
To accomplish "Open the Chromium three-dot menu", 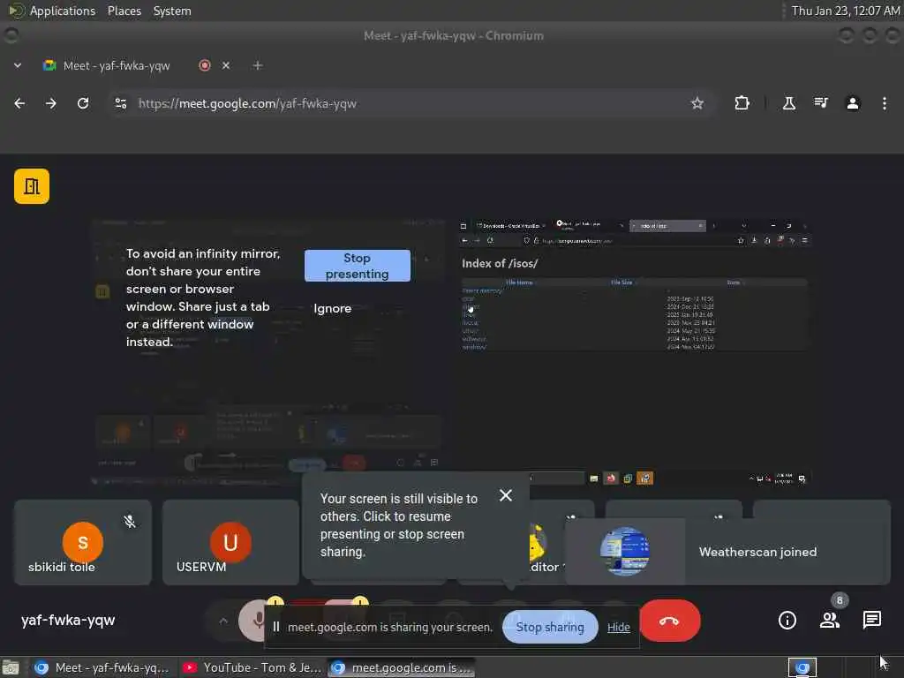I will (885, 103).
